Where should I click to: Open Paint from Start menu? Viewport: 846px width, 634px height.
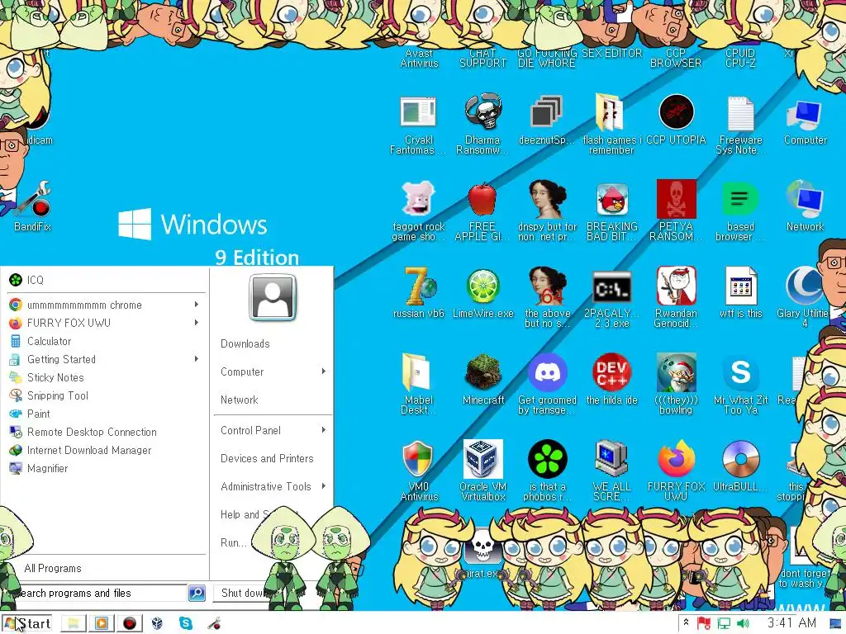point(105,414)
